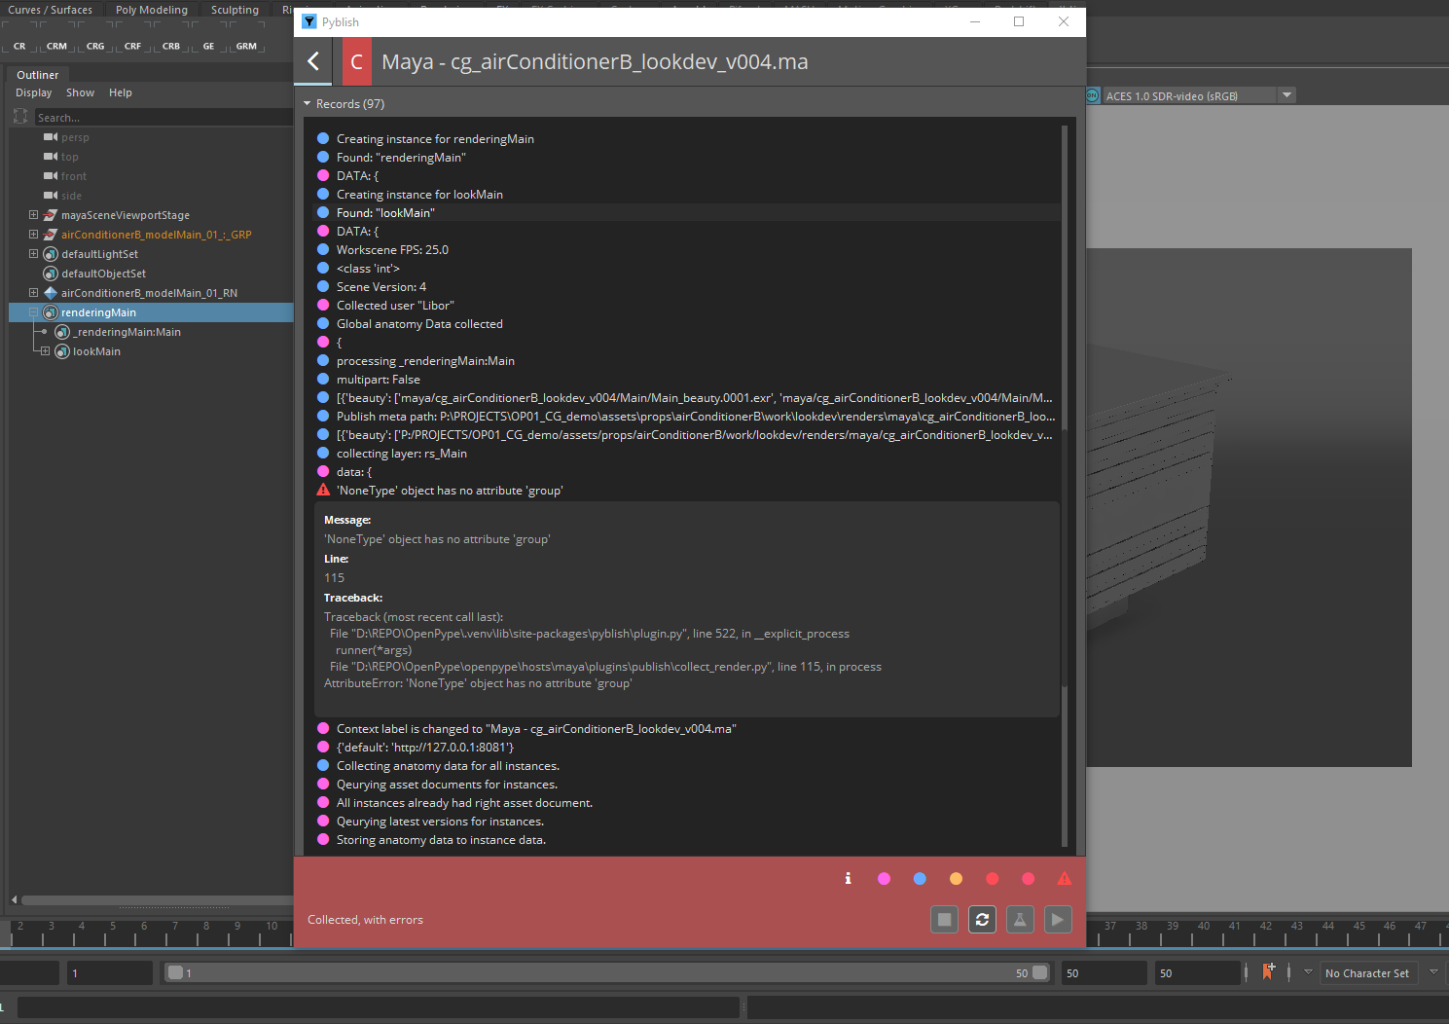The width and height of the screenshot is (1449, 1024).
Task: Click the airConditionerB_modelMain_01_RN reference icon
Action: tap(51, 293)
